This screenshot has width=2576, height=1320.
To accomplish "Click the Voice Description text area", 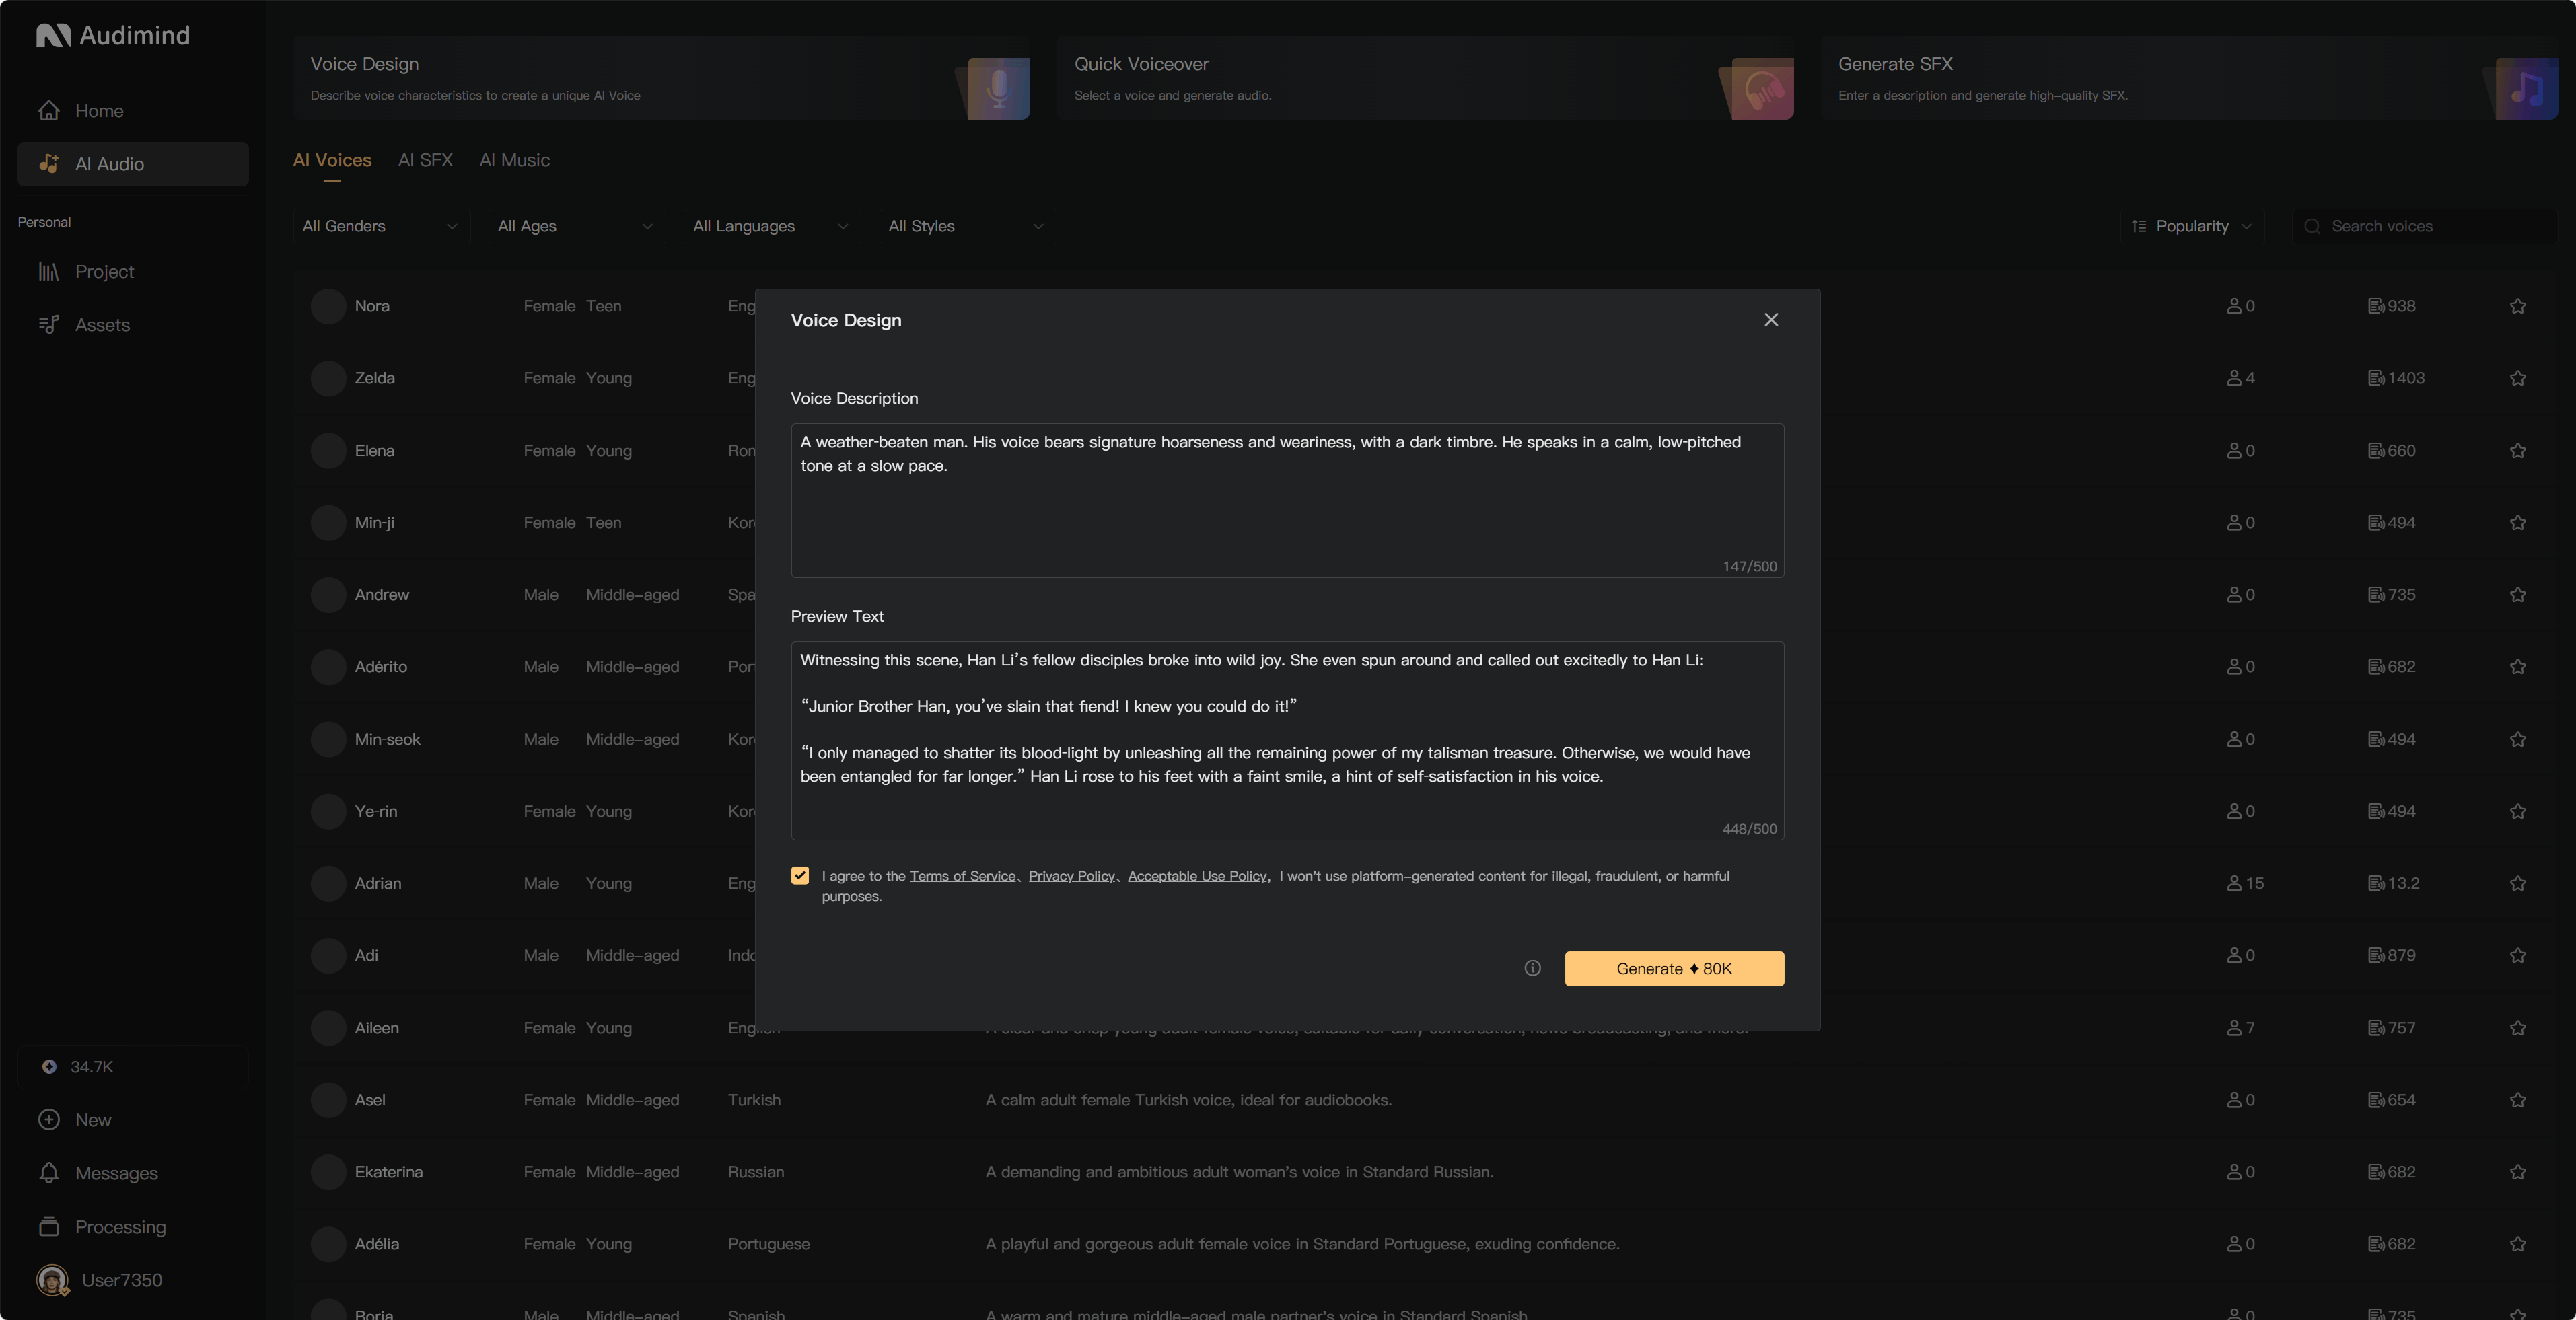I will pos(1287,500).
